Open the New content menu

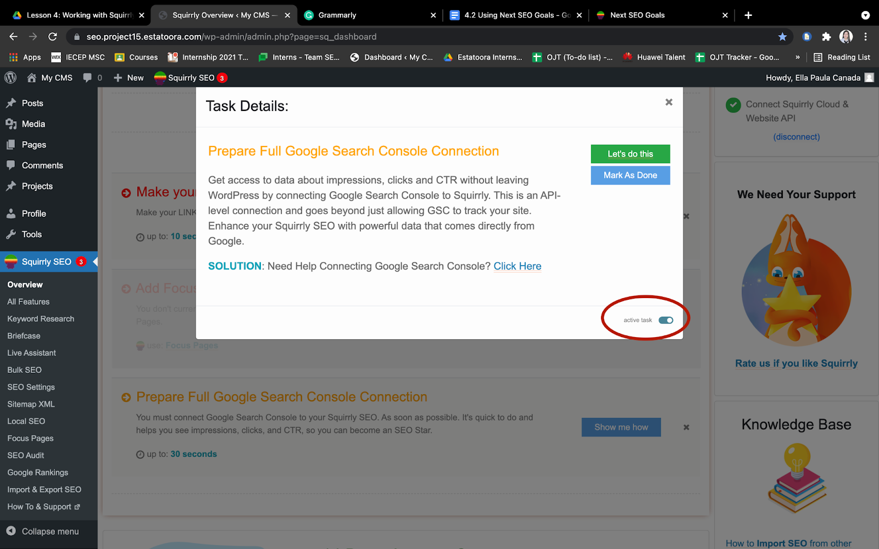pyautogui.click(x=129, y=78)
